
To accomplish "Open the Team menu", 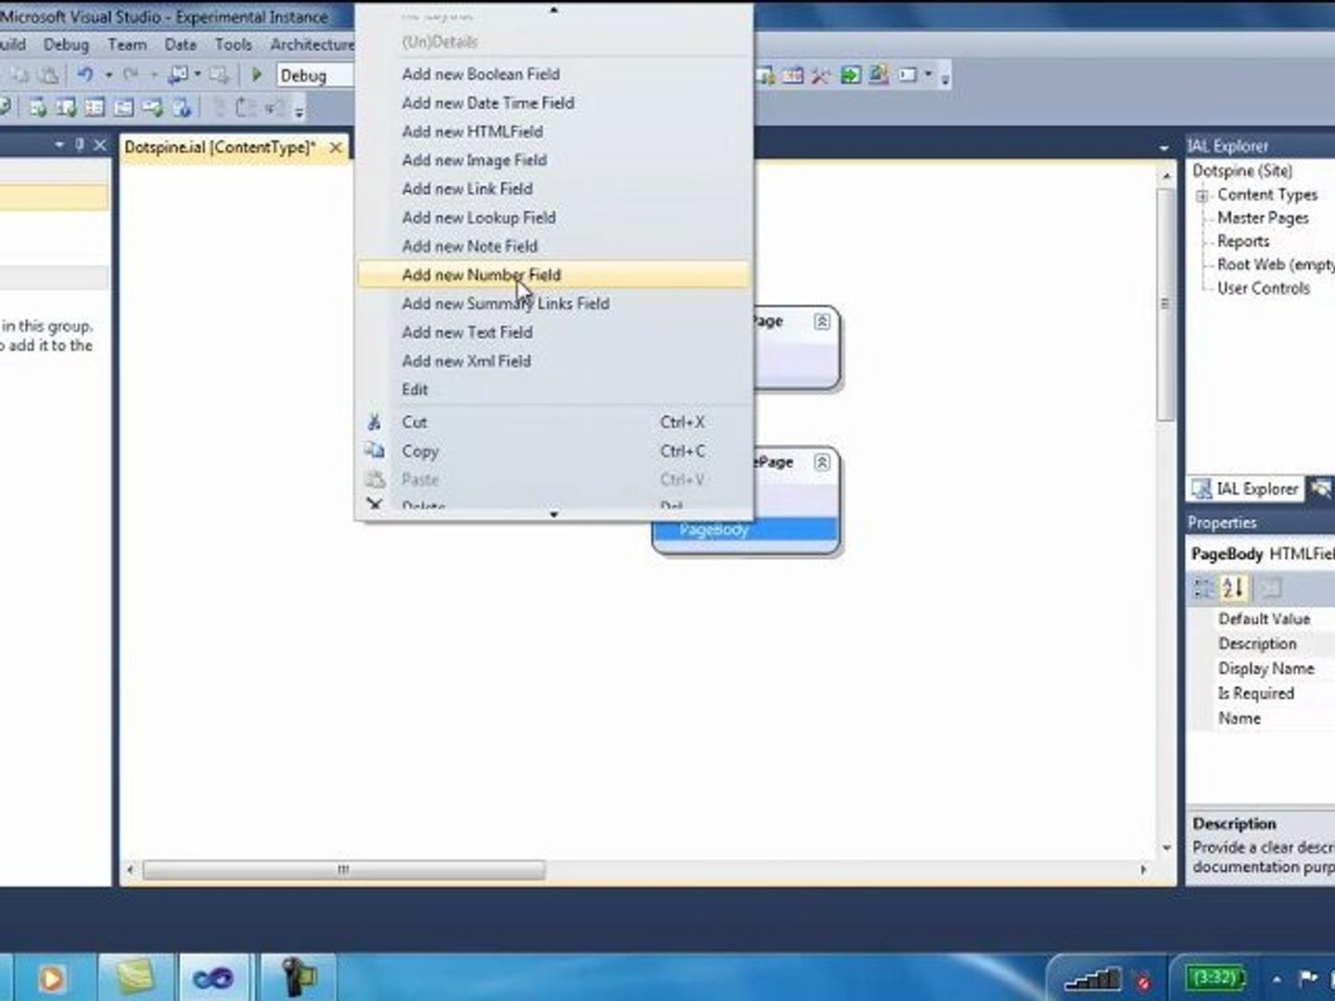I will pyautogui.click(x=127, y=44).
